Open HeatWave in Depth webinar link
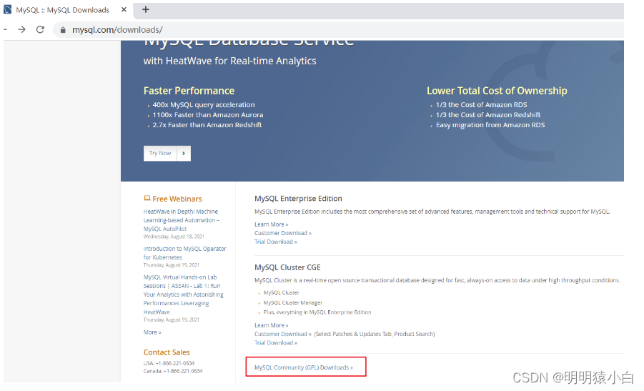The height and width of the screenshot is (391, 644). pyautogui.click(x=181, y=220)
